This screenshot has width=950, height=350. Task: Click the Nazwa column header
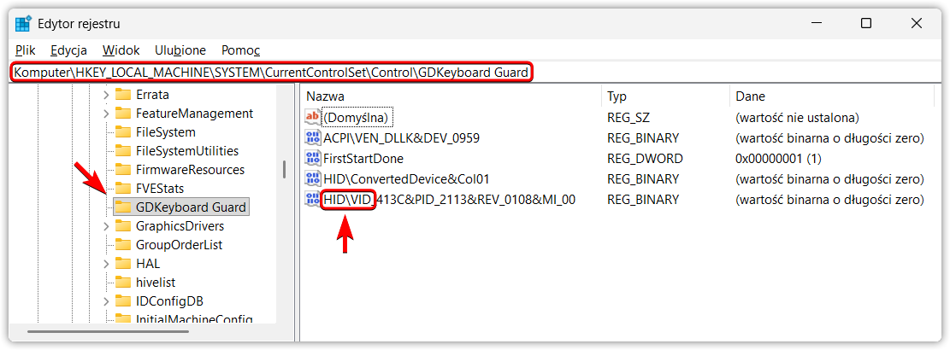tap(451, 96)
